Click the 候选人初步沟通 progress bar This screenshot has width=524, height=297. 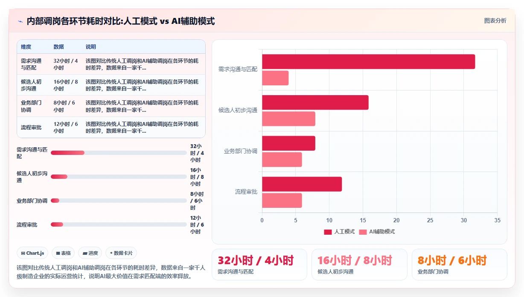(119, 177)
